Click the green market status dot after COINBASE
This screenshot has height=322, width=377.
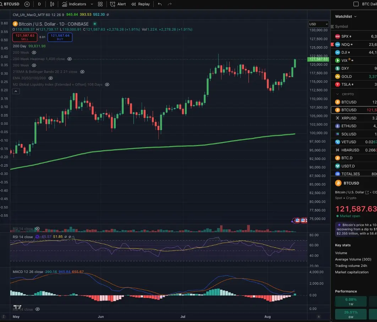(x=95, y=24)
